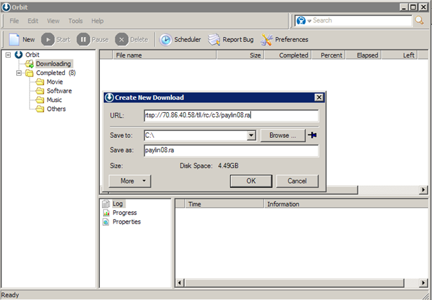Sort by the Percent column header

(x=329, y=55)
